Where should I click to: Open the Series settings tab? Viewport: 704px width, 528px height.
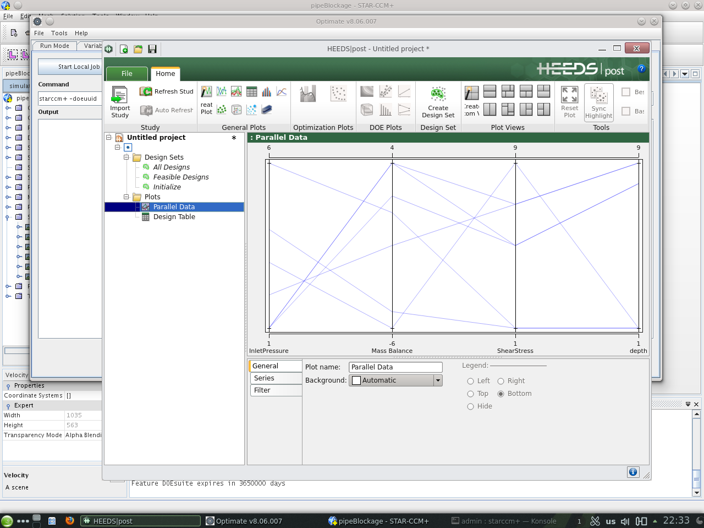coord(275,378)
